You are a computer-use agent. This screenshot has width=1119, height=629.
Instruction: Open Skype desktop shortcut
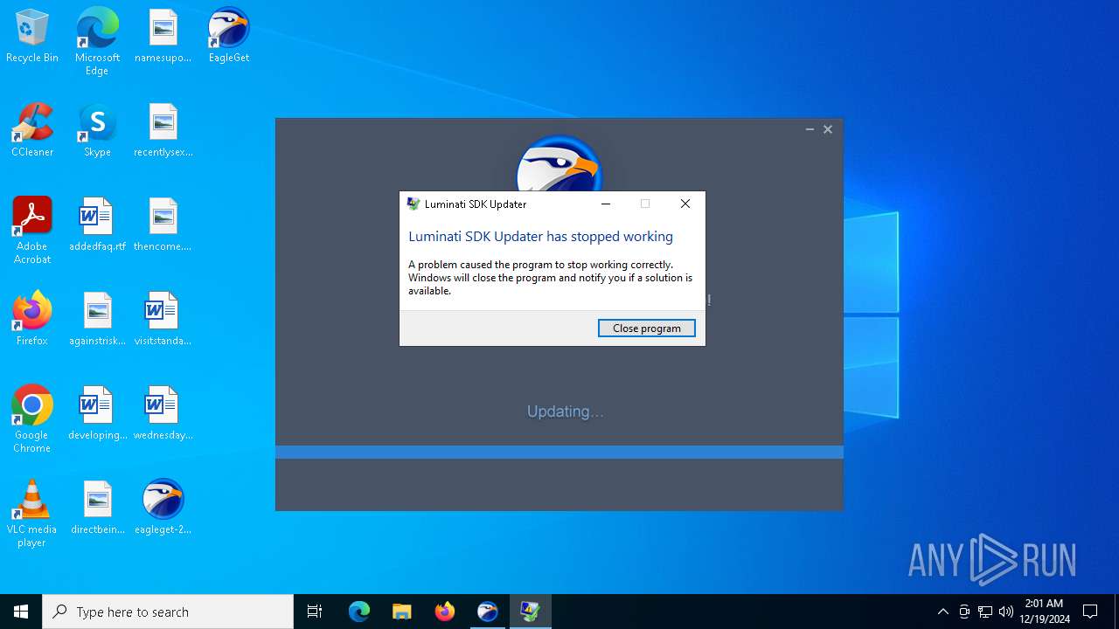(97, 131)
